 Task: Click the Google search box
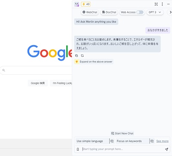pos(36,70)
